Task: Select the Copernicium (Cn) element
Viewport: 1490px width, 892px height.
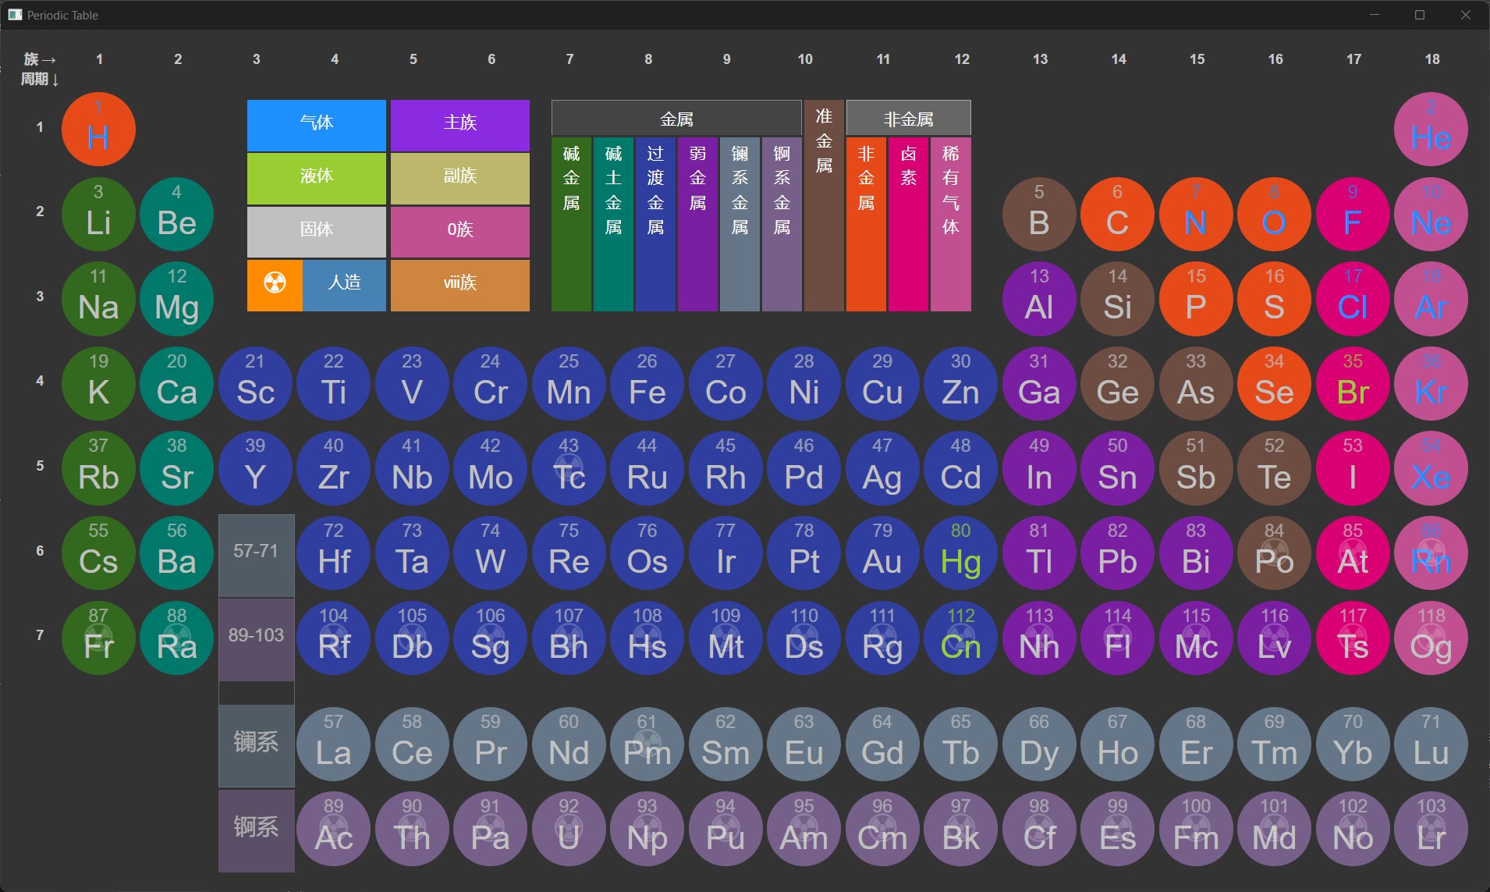Action: click(960, 638)
